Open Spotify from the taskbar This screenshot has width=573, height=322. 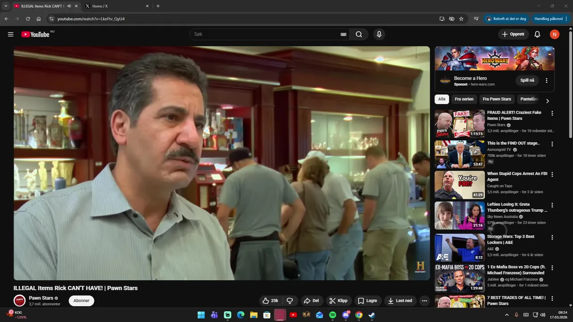coord(333,315)
